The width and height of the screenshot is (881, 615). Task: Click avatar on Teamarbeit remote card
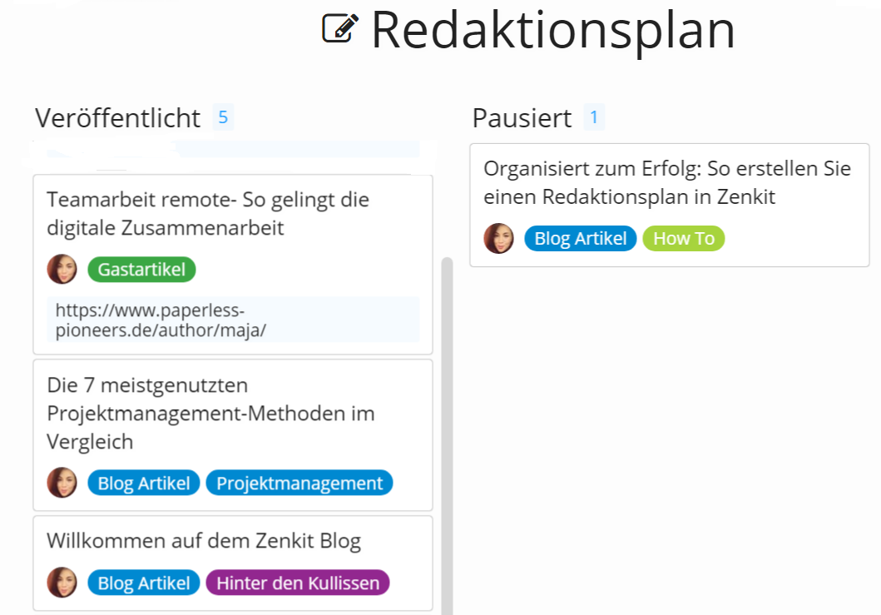[x=62, y=269]
